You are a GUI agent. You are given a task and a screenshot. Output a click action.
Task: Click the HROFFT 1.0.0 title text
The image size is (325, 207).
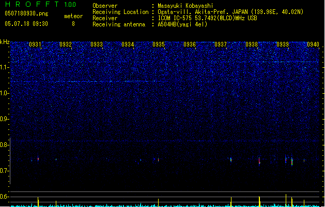(41, 4)
